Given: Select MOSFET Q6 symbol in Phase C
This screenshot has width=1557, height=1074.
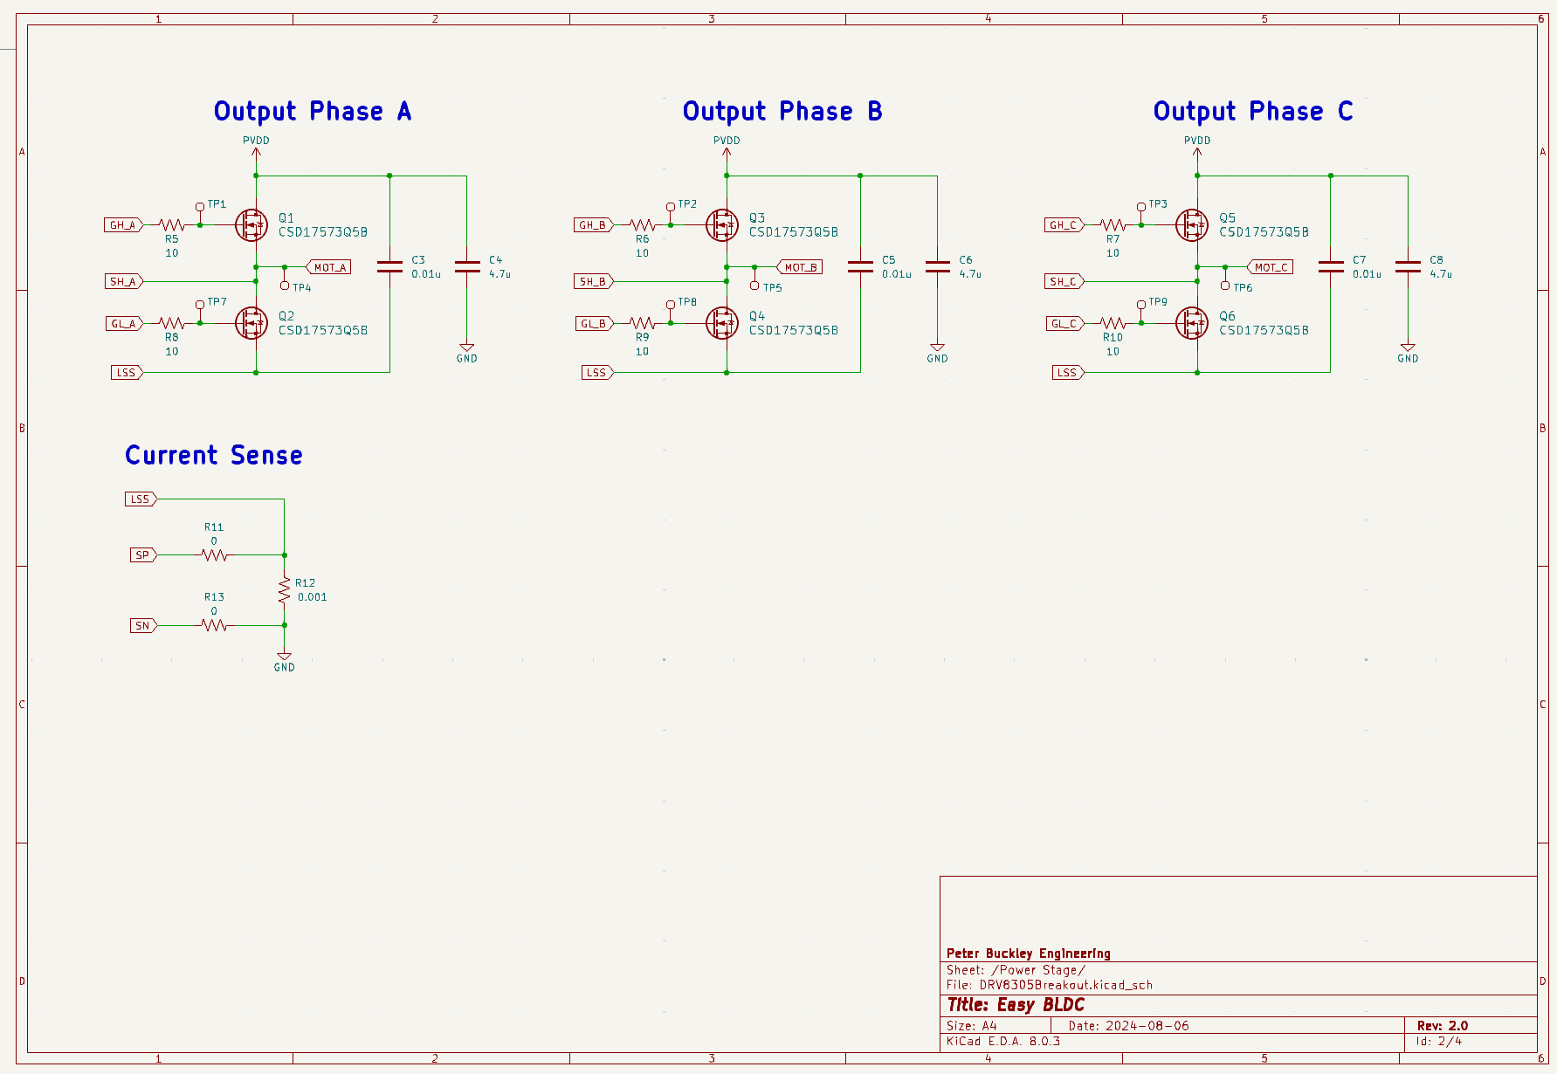Looking at the screenshot, I should click(x=1193, y=323).
